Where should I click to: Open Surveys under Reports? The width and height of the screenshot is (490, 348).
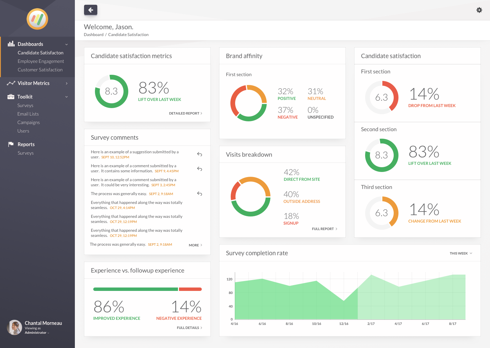click(x=26, y=153)
